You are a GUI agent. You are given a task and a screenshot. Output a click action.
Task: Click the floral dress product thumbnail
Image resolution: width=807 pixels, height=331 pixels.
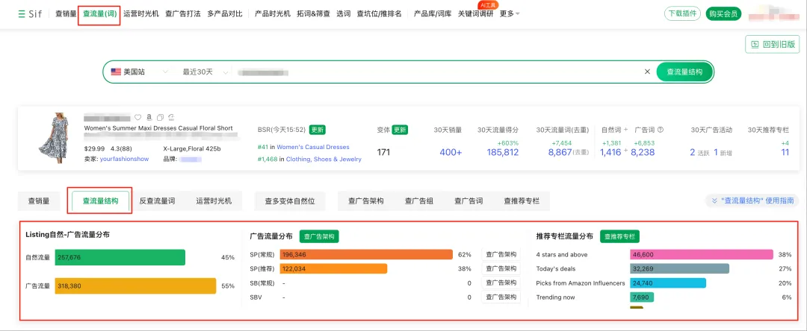pyautogui.click(x=54, y=137)
